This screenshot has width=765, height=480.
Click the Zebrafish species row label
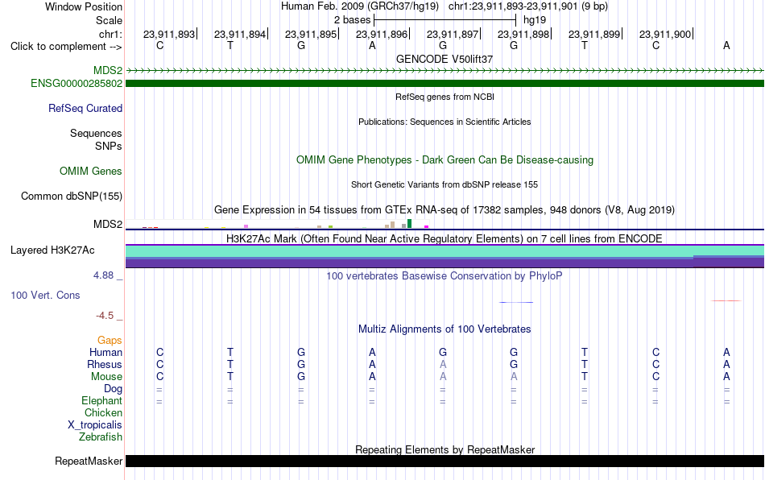tap(101, 437)
